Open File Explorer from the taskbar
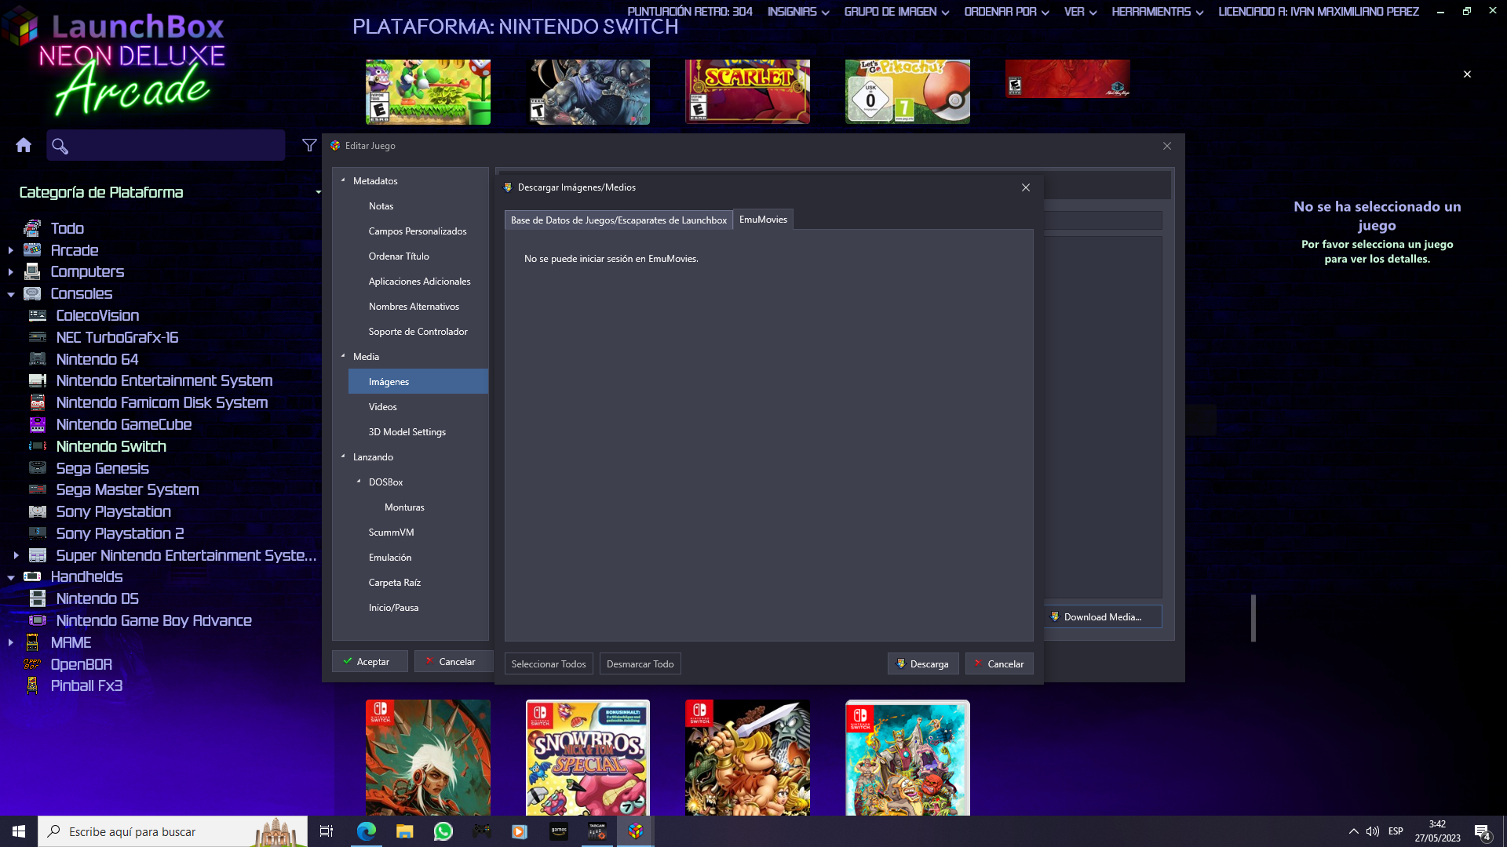This screenshot has width=1507, height=847. [x=405, y=831]
